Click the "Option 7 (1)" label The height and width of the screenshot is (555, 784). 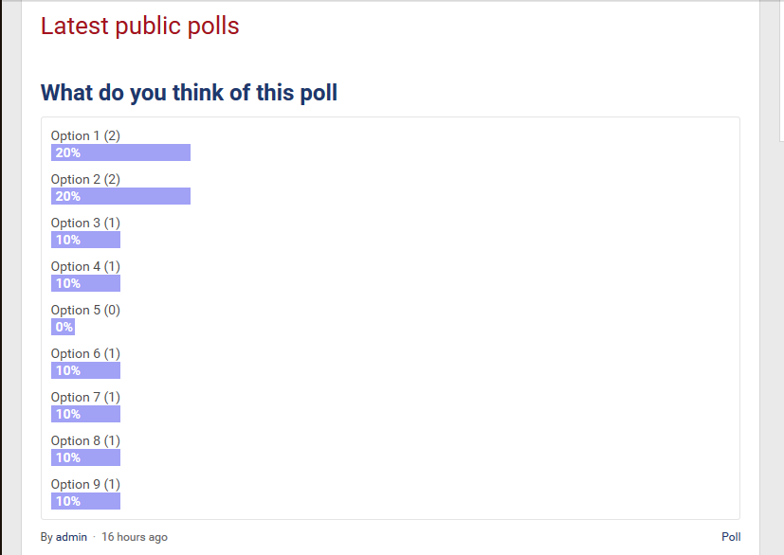(x=85, y=397)
